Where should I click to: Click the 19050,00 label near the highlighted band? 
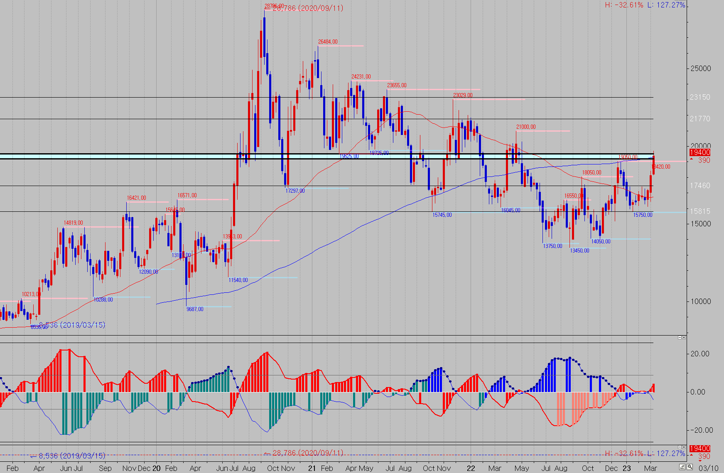coord(628,157)
